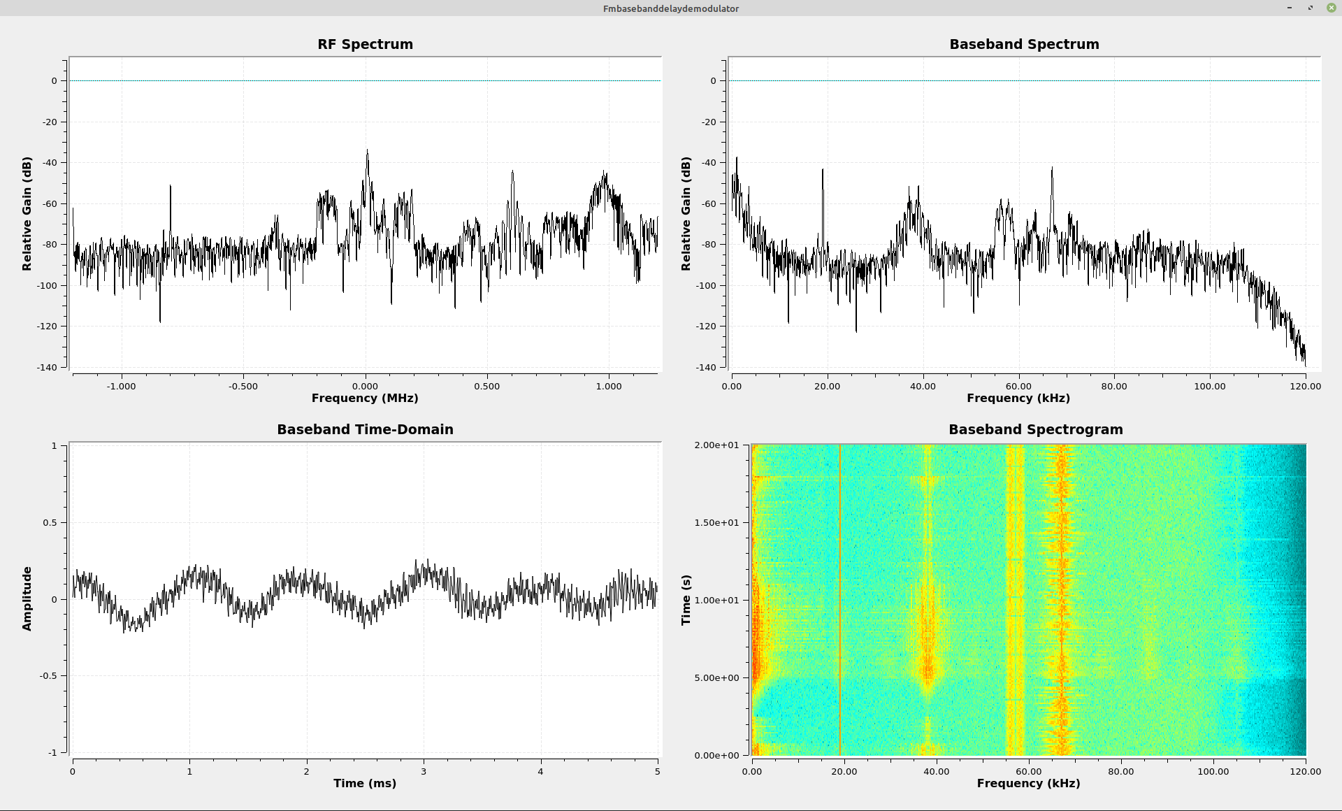Click the spectrogram Time (s) axis label
The image size is (1342, 811).
(x=686, y=600)
